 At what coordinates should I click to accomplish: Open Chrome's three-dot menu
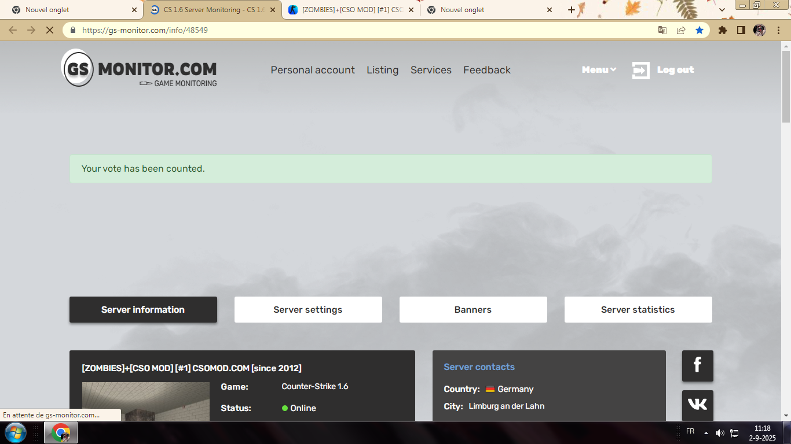tap(779, 30)
